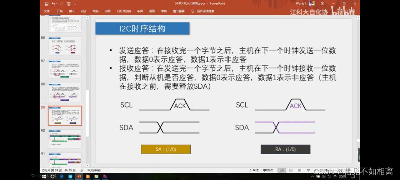
Task: Switch to the 设计 (Design) ribbon tab
Action: click(x=84, y=11)
